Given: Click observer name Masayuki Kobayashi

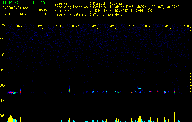Looking at the screenshot, I should (110, 3).
